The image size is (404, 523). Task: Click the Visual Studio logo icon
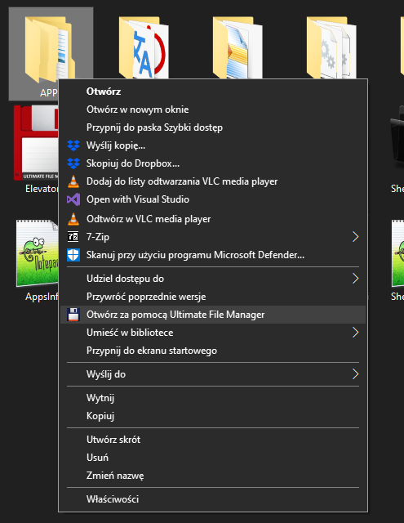pyautogui.click(x=73, y=199)
